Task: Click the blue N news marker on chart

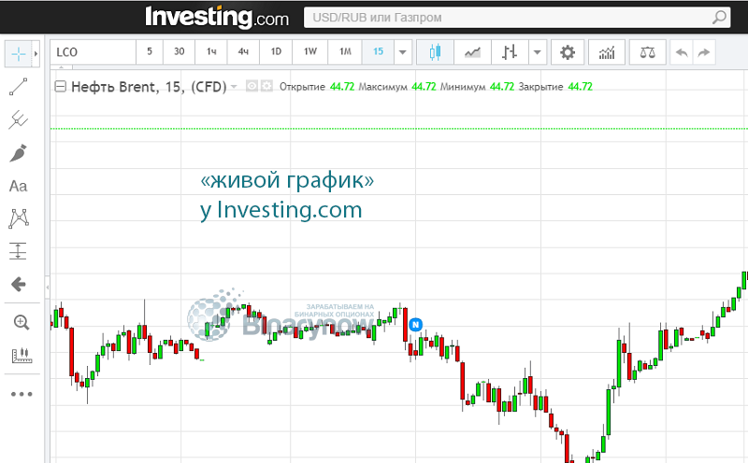Action: [x=415, y=325]
